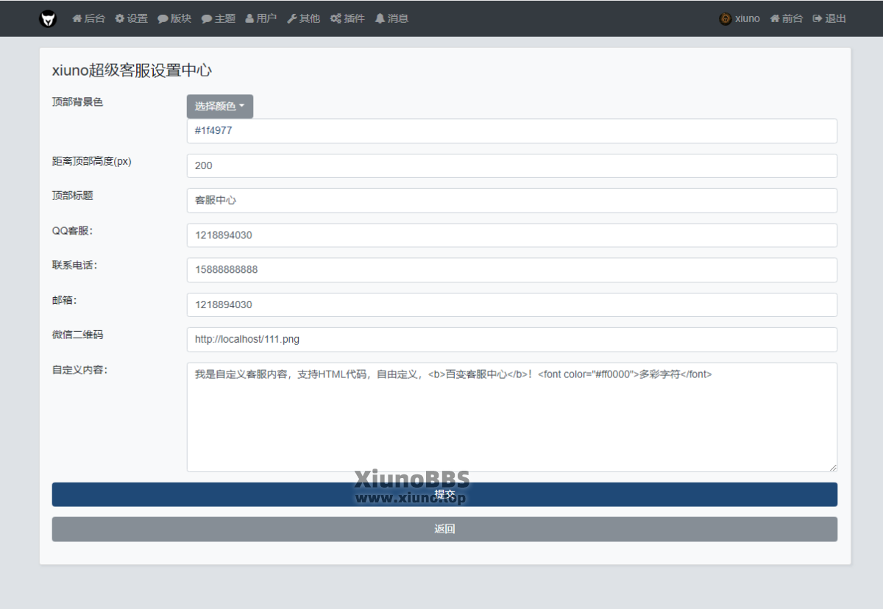Open the 消息 bell notifications
The height and width of the screenshot is (609, 883).
click(391, 18)
